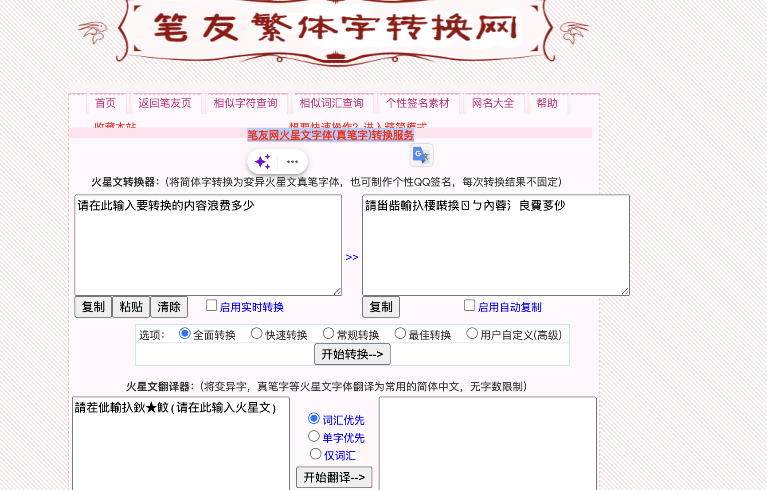
Task: Click the 开始转换 button
Action: click(x=352, y=354)
